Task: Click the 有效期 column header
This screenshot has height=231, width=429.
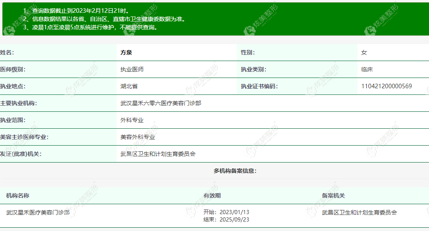Action: 212,196
